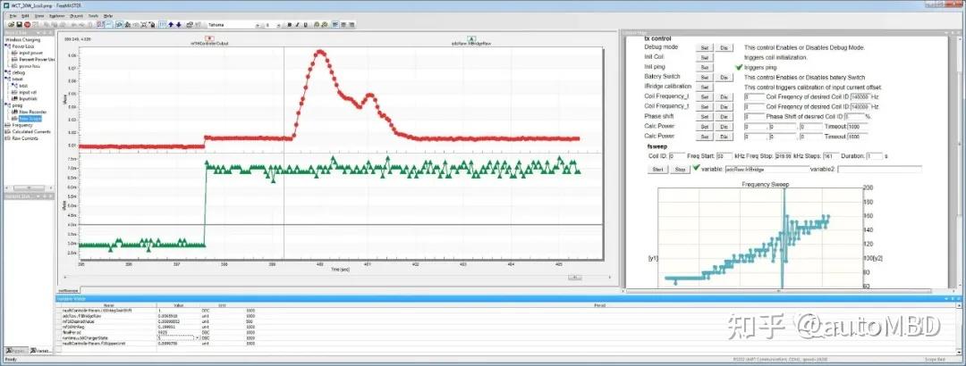
Task: Click the nFMController Output legend marker
Action: [208, 37]
